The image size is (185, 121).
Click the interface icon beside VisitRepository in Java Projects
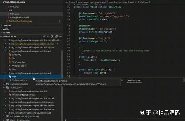(10, 80)
